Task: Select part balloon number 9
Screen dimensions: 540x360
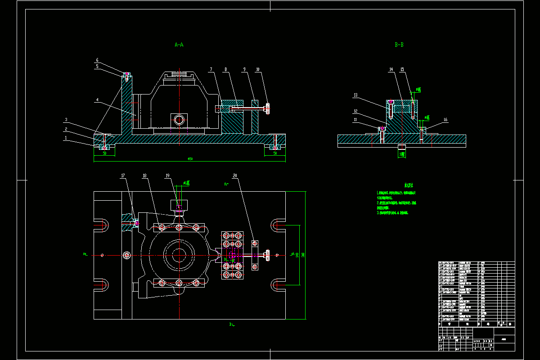Action: point(244,69)
